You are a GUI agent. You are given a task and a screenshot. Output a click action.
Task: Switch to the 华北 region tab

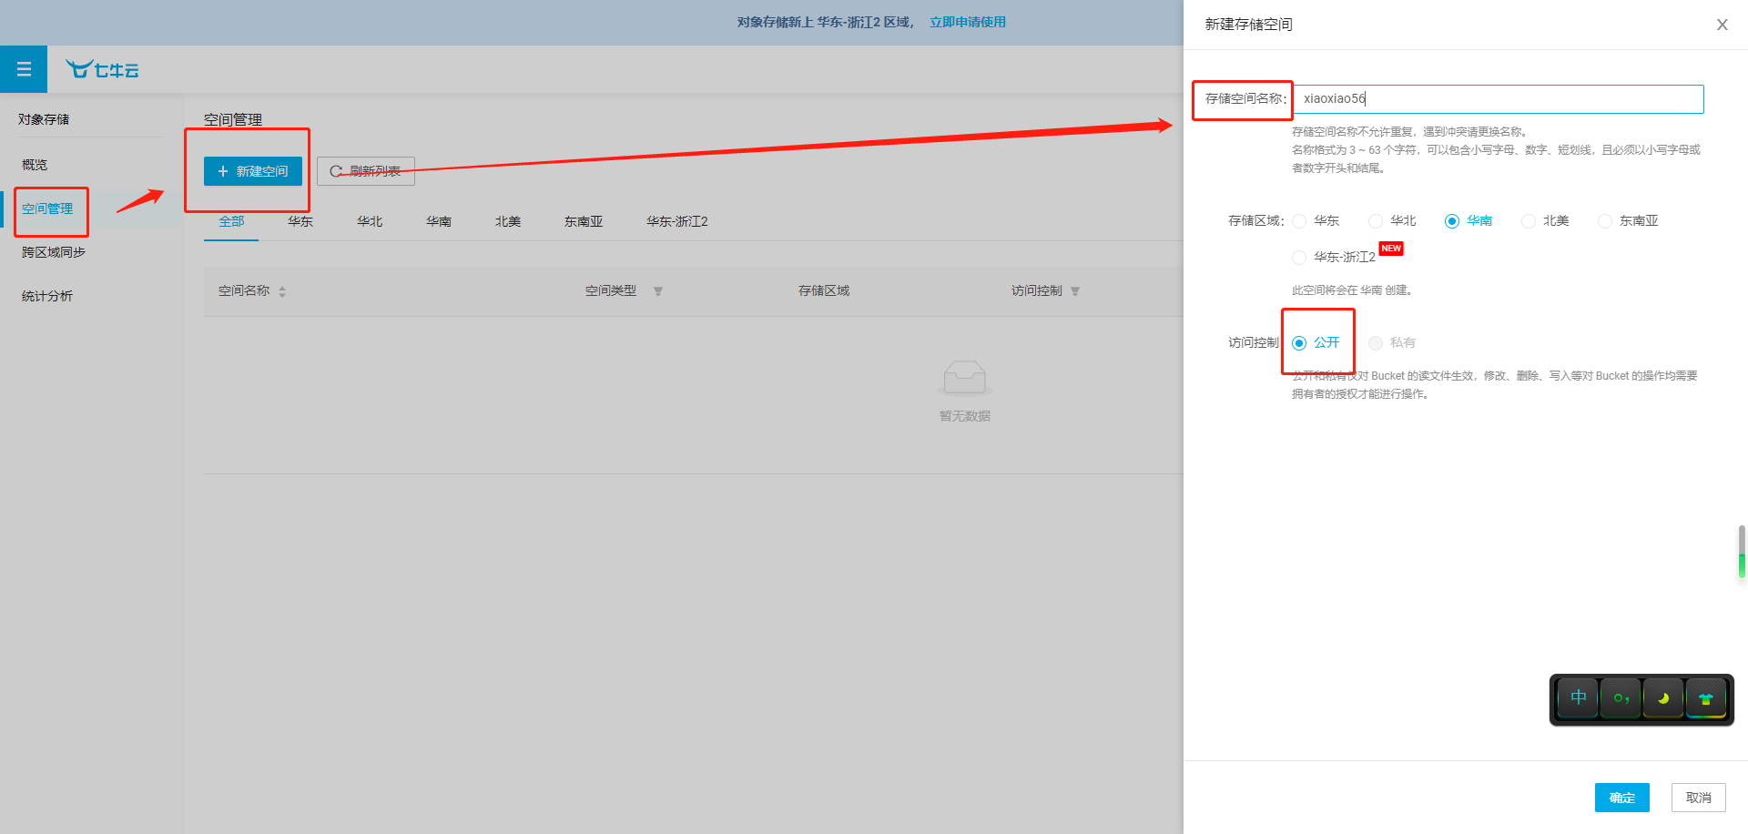[x=370, y=221]
